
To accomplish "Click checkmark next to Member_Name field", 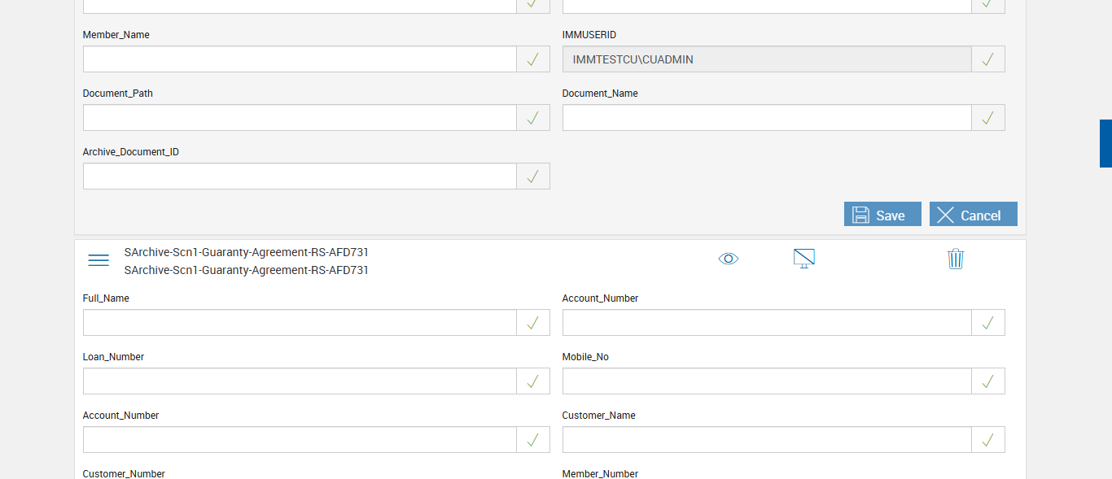I will [x=533, y=59].
